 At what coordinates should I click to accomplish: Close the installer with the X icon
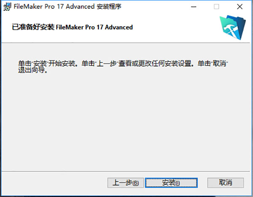[x=240, y=7]
